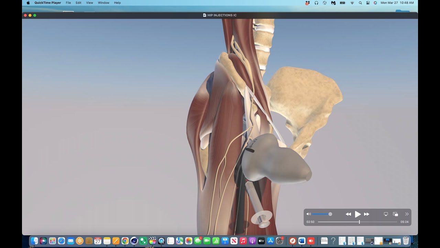Screen dimensions: 440x248
Task: Open Control Center
Action: pyautogui.click(x=368, y=3)
